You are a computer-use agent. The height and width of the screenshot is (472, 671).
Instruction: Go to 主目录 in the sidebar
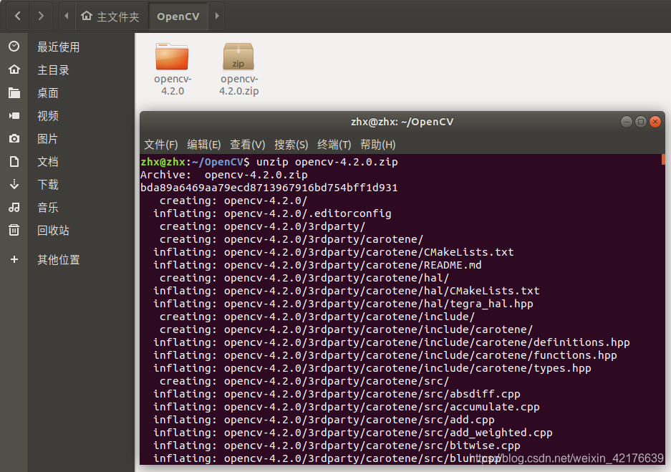54,69
